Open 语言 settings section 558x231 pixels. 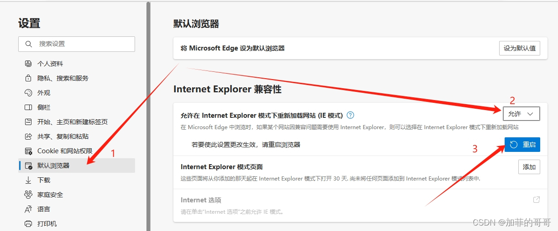(77, 209)
